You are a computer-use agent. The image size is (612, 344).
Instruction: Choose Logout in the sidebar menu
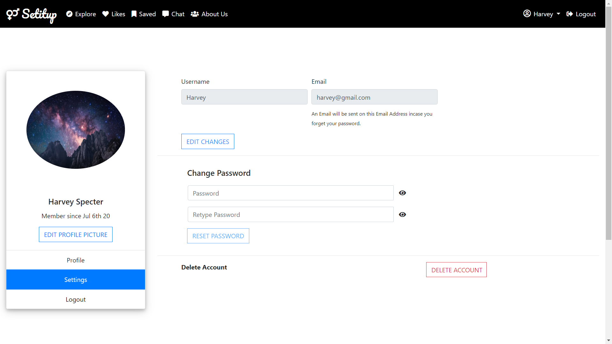[76, 299]
